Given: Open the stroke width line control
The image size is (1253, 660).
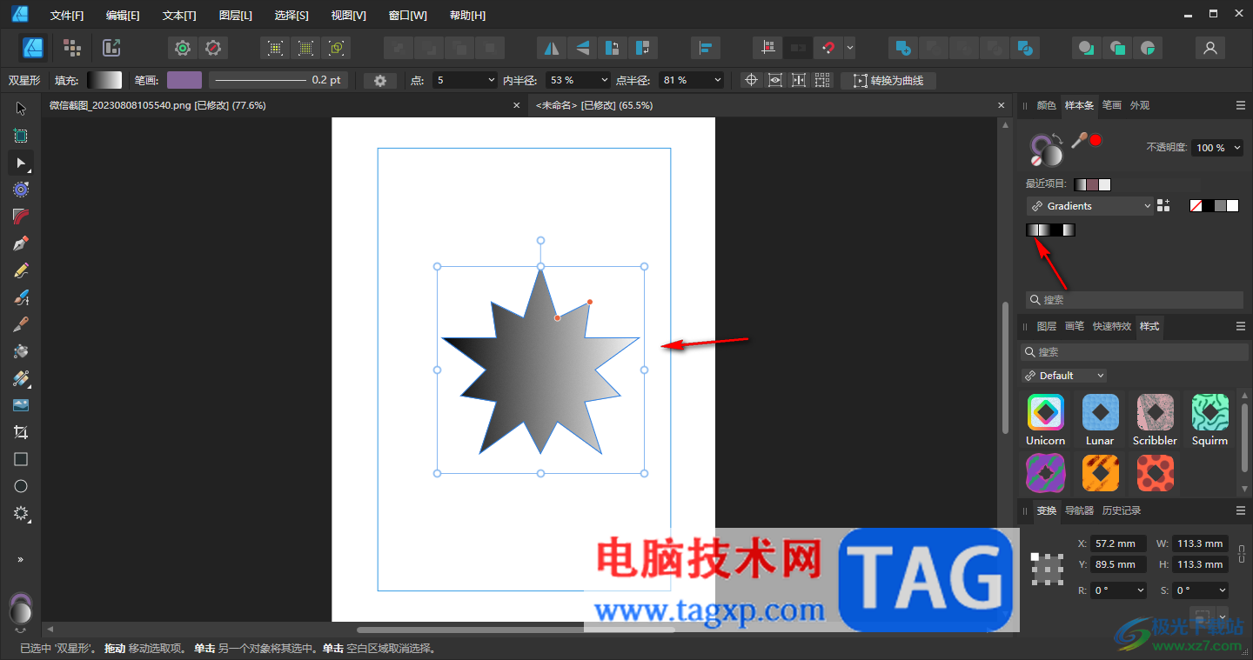Looking at the screenshot, I should pyautogui.click(x=278, y=80).
